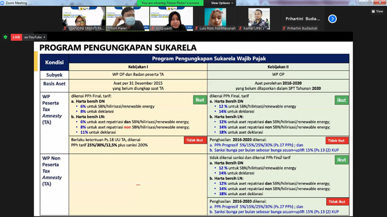Screen dimensions: 387x217
Task: Open the View layout button
Action: [x=377, y=11]
